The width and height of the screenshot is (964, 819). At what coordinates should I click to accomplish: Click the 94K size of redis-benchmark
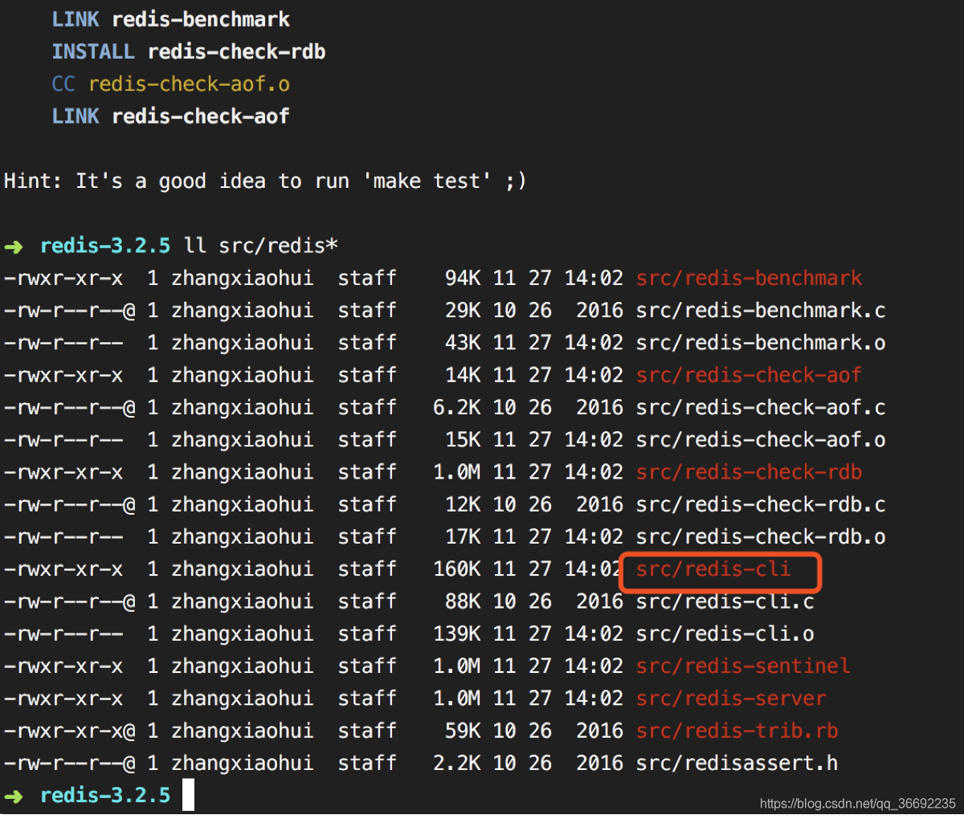463,279
